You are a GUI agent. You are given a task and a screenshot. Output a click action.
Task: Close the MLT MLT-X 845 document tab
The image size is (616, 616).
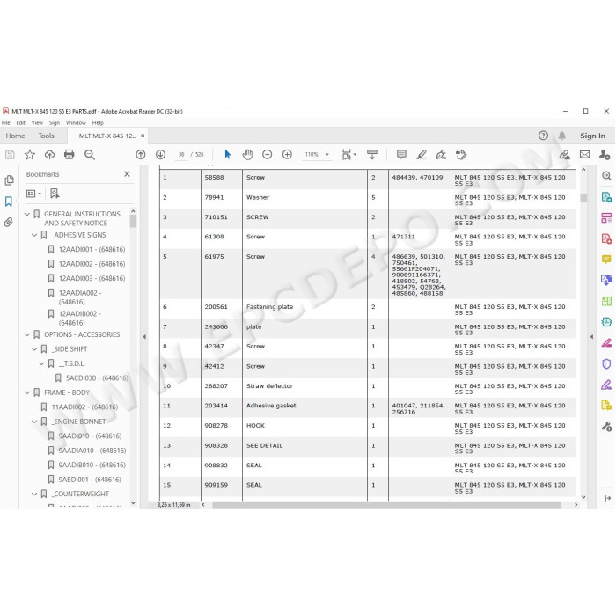[143, 136]
